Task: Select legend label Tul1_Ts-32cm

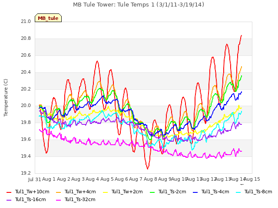Action: (x=80, y=200)
